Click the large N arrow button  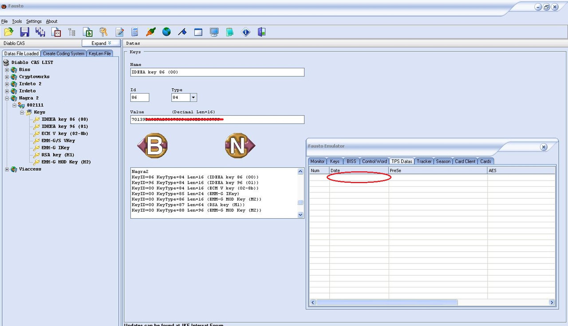[x=240, y=145]
